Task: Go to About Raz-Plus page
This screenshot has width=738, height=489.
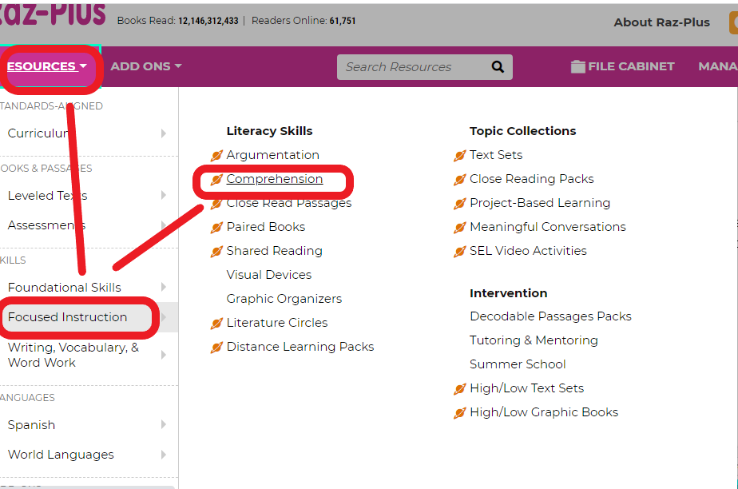Action: pos(661,22)
